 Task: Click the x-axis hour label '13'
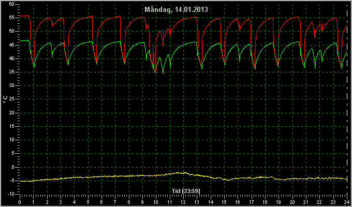(x=197, y=202)
